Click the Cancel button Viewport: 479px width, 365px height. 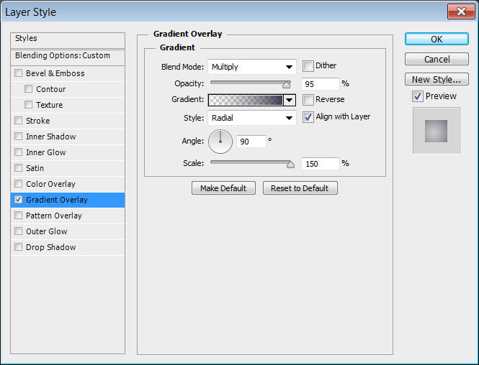pos(437,60)
